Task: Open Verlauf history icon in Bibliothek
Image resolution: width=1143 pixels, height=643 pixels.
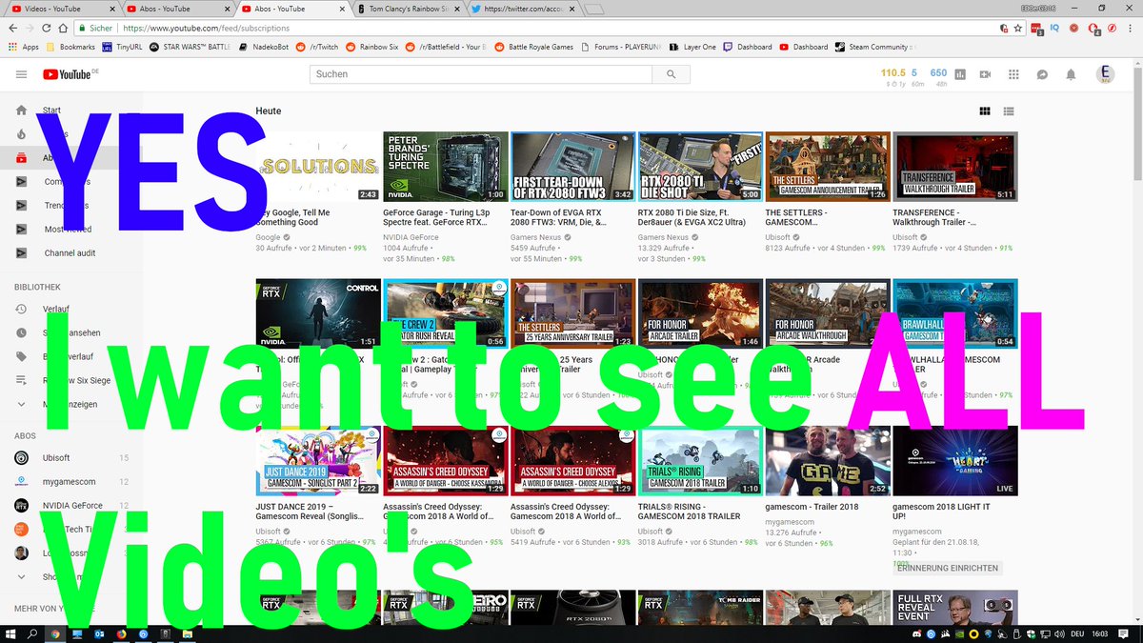Action: tap(21, 309)
